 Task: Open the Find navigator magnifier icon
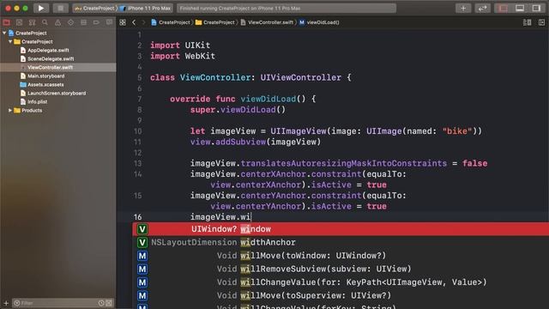45,22
